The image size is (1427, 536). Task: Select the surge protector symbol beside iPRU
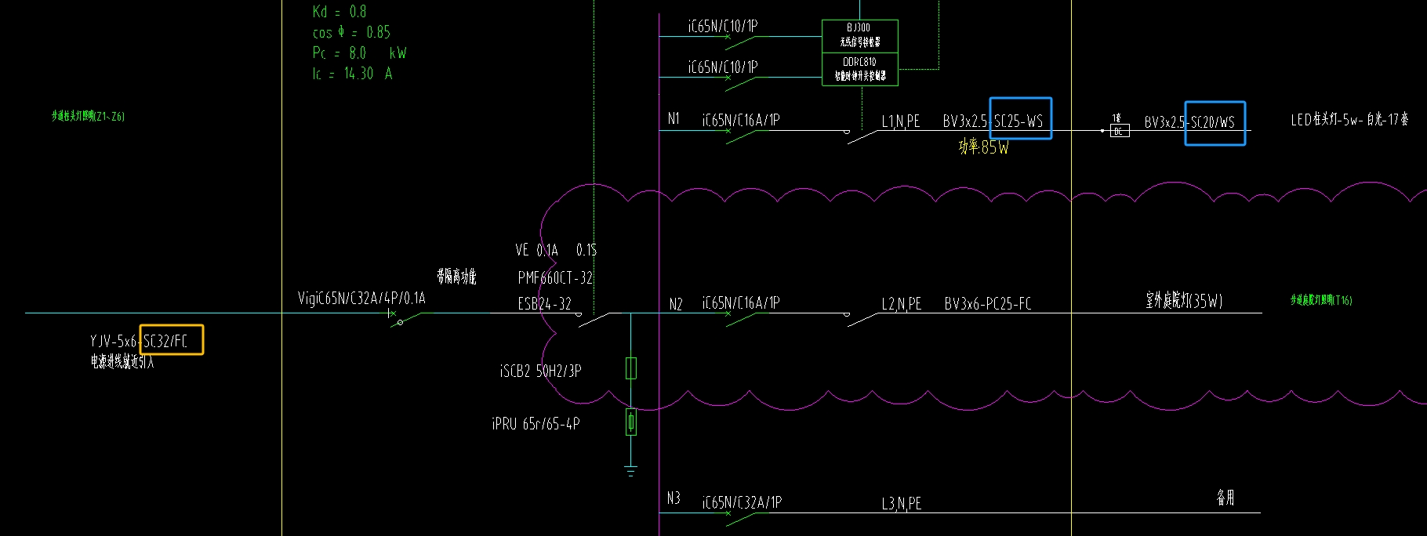point(631,422)
